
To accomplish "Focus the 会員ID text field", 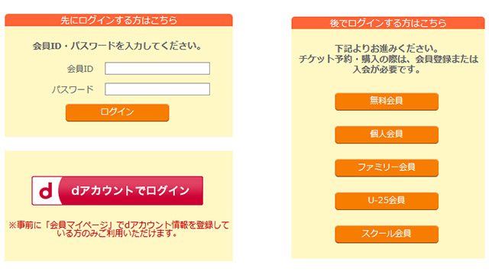I will [157, 68].
